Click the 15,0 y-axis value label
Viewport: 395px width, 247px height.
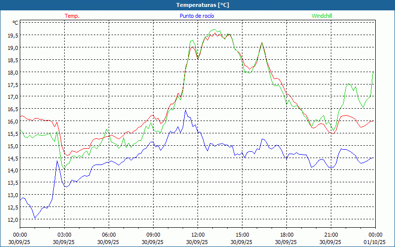tap(12, 146)
